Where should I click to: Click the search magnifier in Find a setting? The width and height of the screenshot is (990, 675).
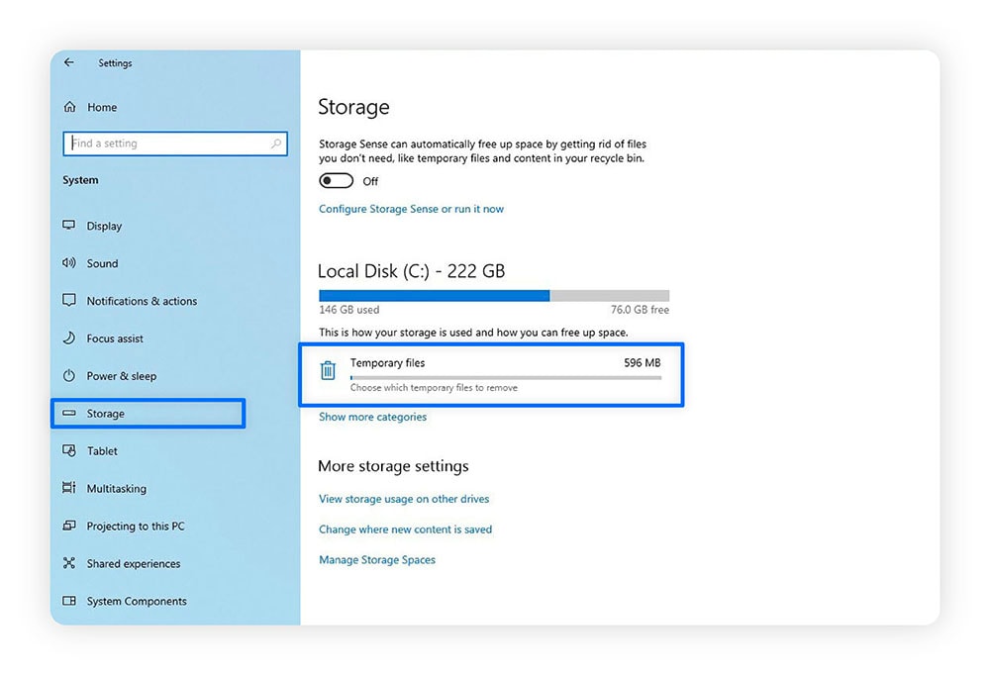coord(276,144)
